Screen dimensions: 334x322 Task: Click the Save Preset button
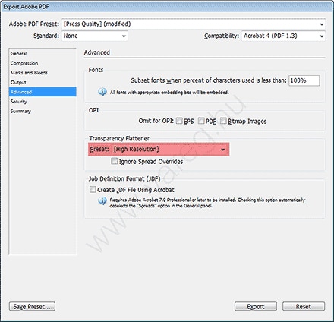32,306
